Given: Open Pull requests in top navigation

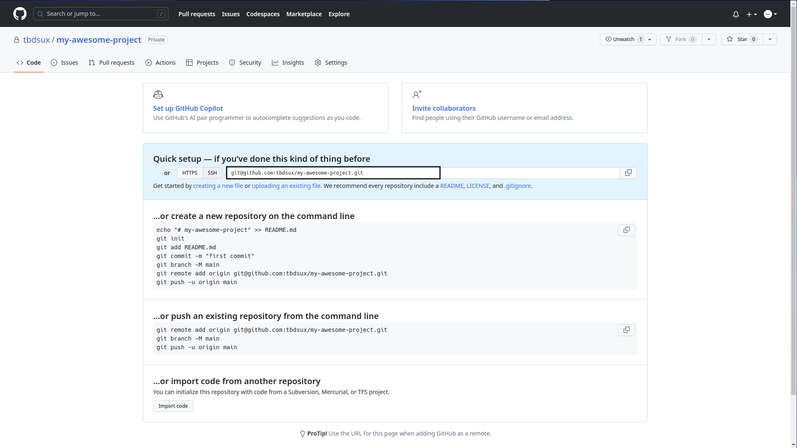Looking at the screenshot, I should [x=197, y=14].
